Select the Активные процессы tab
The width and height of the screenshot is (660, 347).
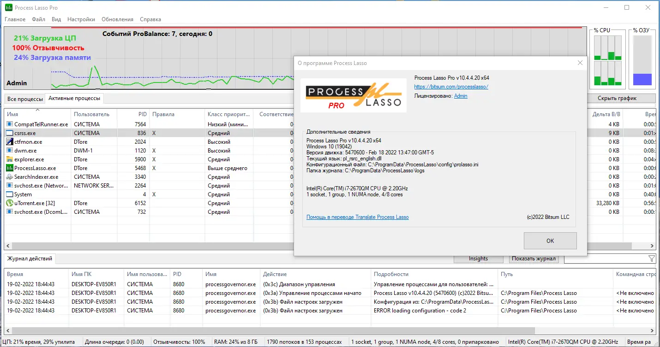pos(74,99)
